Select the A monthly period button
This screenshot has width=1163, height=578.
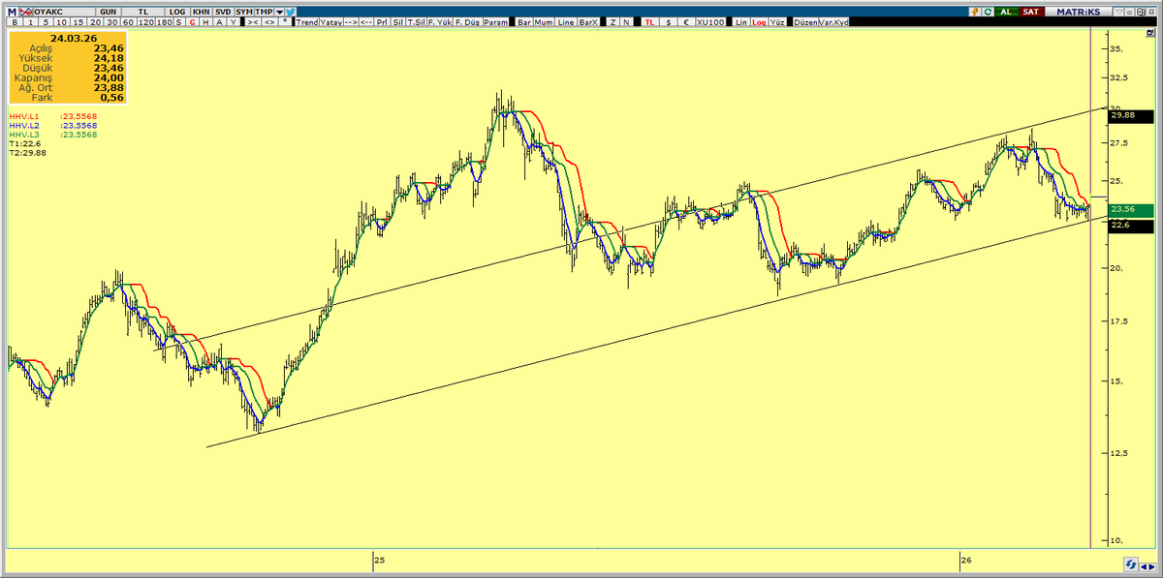219,22
